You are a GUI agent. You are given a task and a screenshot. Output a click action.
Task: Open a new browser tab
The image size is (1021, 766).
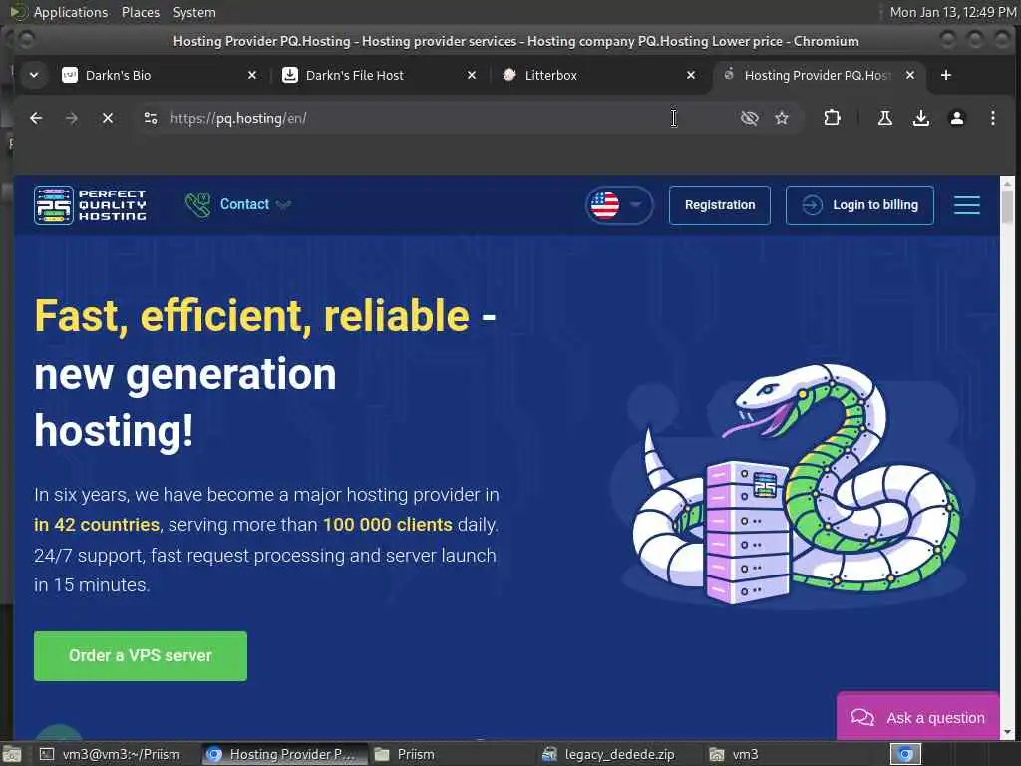[x=946, y=75]
